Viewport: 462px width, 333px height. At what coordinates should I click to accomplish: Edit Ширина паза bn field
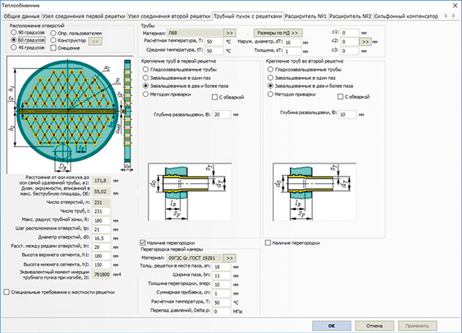(x=222, y=276)
